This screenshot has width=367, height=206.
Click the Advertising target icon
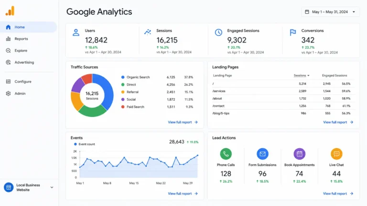click(x=8, y=62)
